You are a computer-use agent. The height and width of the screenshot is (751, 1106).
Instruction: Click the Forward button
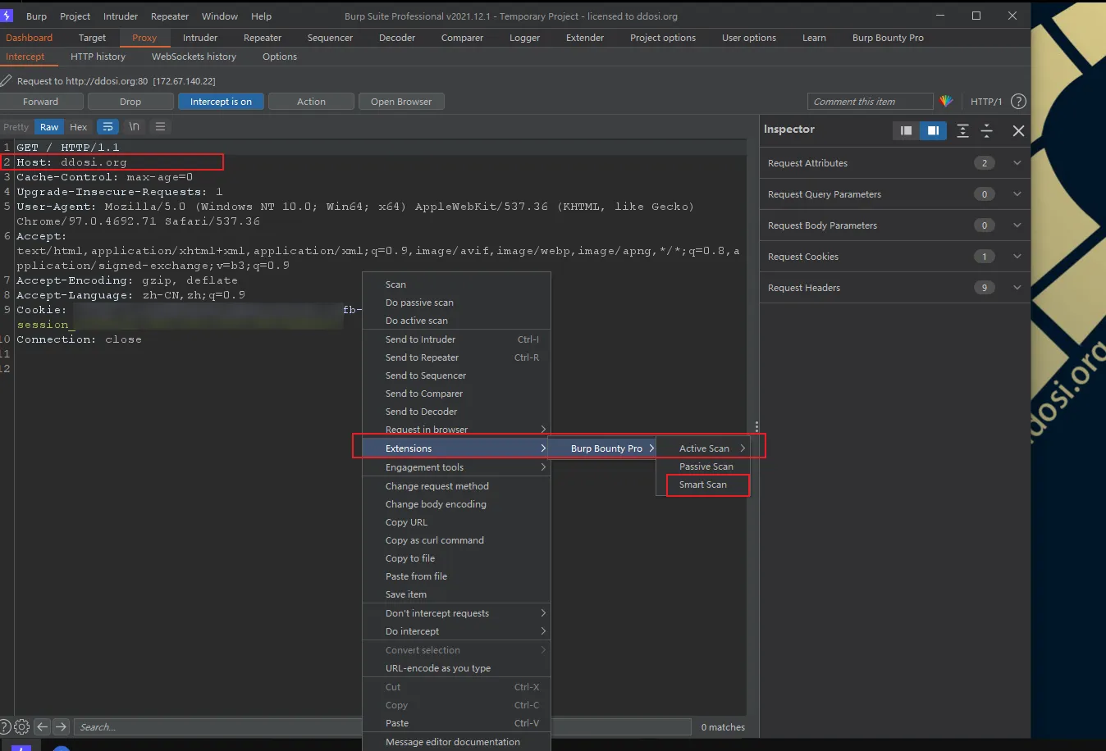pyautogui.click(x=41, y=102)
